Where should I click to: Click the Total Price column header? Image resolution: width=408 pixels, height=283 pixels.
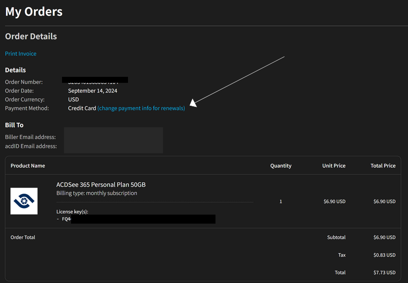click(383, 166)
